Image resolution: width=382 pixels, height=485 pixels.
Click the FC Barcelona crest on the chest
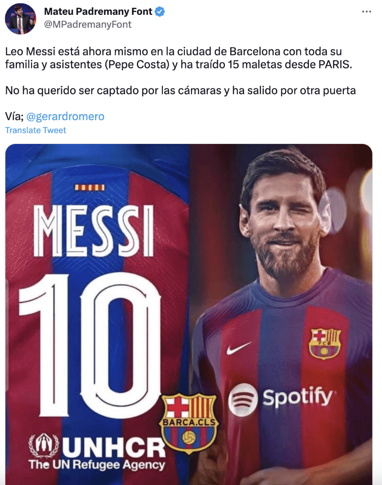325,343
